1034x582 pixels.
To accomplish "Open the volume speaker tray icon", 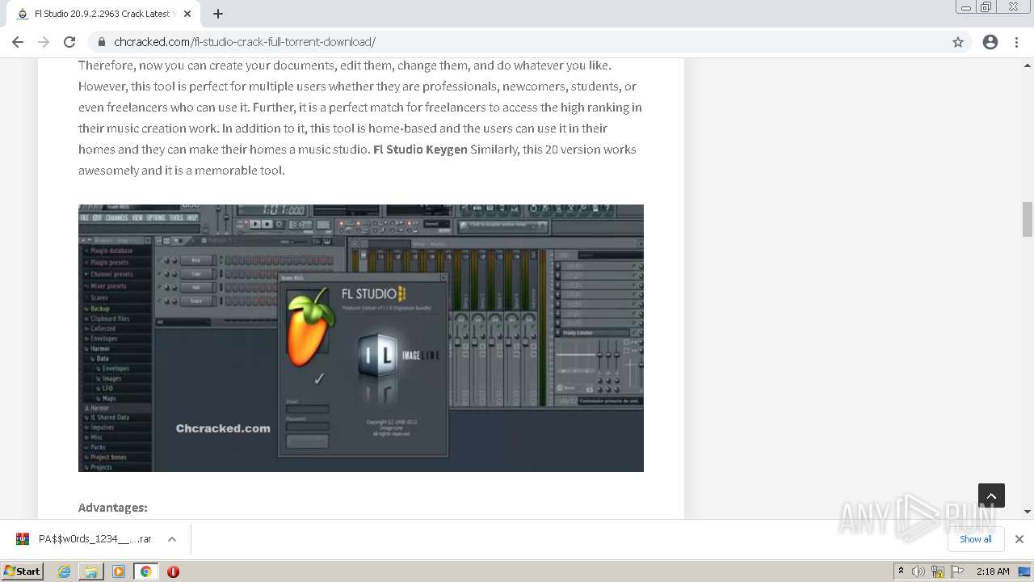I will click(x=918, y=571).
